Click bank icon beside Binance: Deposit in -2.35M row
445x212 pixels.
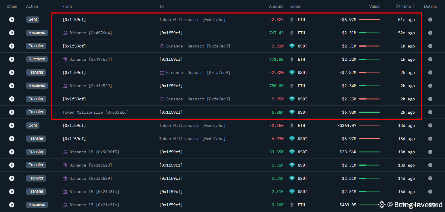click(162, 99)
